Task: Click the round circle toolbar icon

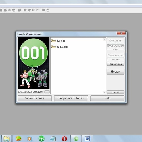Action: pyautogui.click(x=43, y=10)
